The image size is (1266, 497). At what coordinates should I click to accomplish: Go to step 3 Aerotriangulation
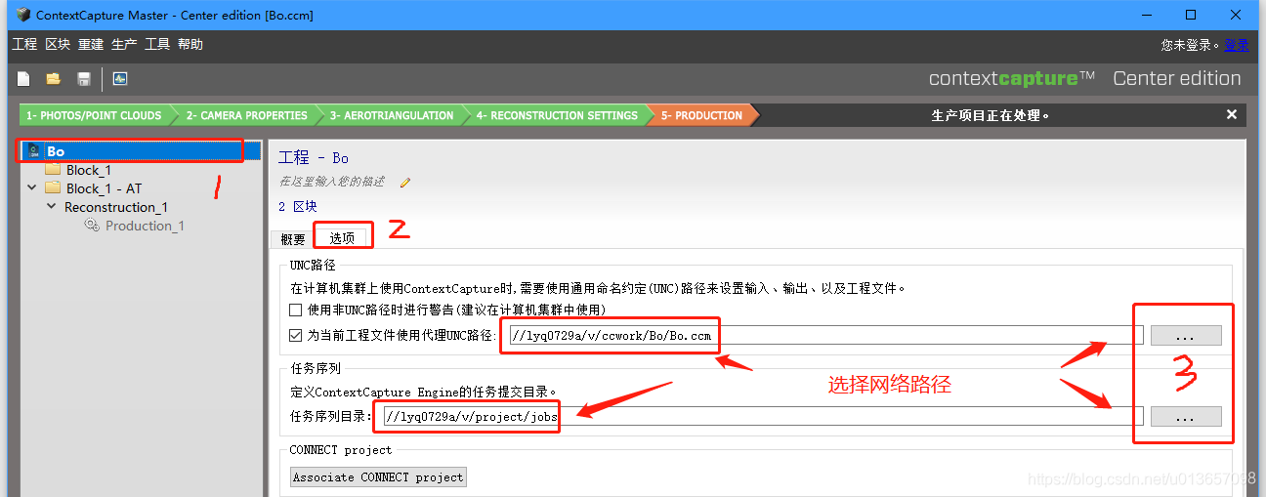tap(392, 115)
